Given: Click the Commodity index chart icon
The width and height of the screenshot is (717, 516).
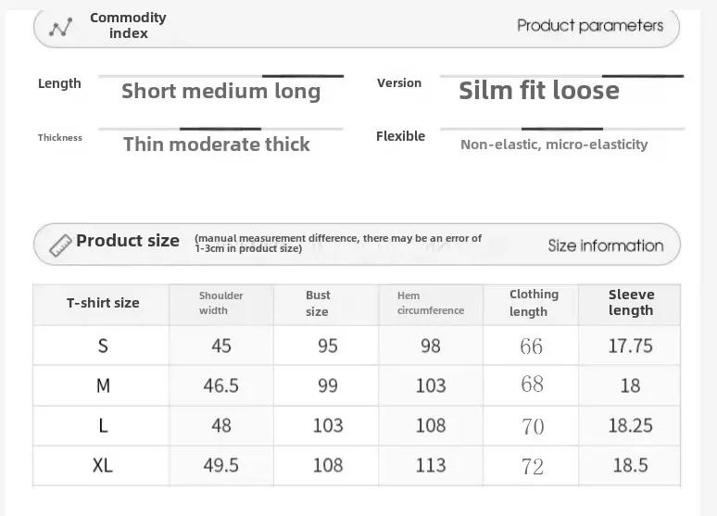Looking at the screenshot, I should (x=61, y=27).
